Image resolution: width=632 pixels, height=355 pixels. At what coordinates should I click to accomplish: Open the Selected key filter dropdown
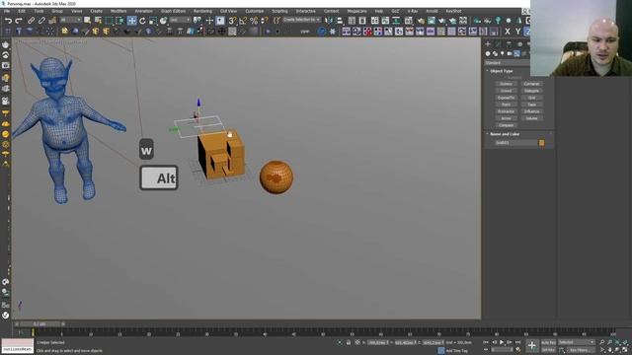577,342
